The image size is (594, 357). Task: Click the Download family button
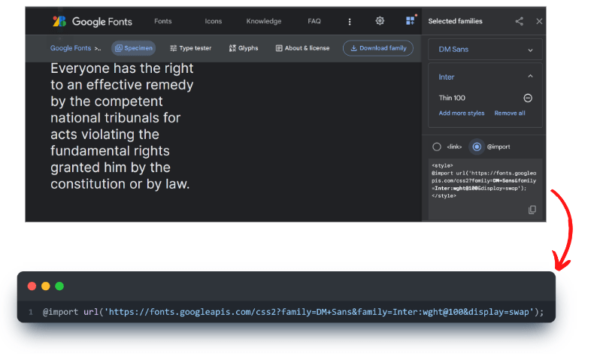click(378, 48)
